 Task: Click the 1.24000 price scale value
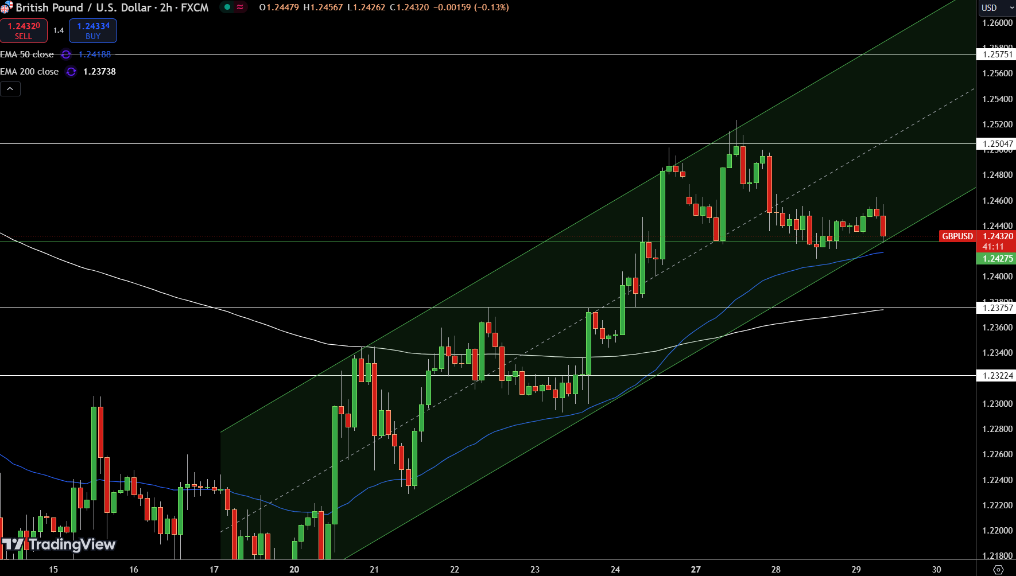point(998,277)
